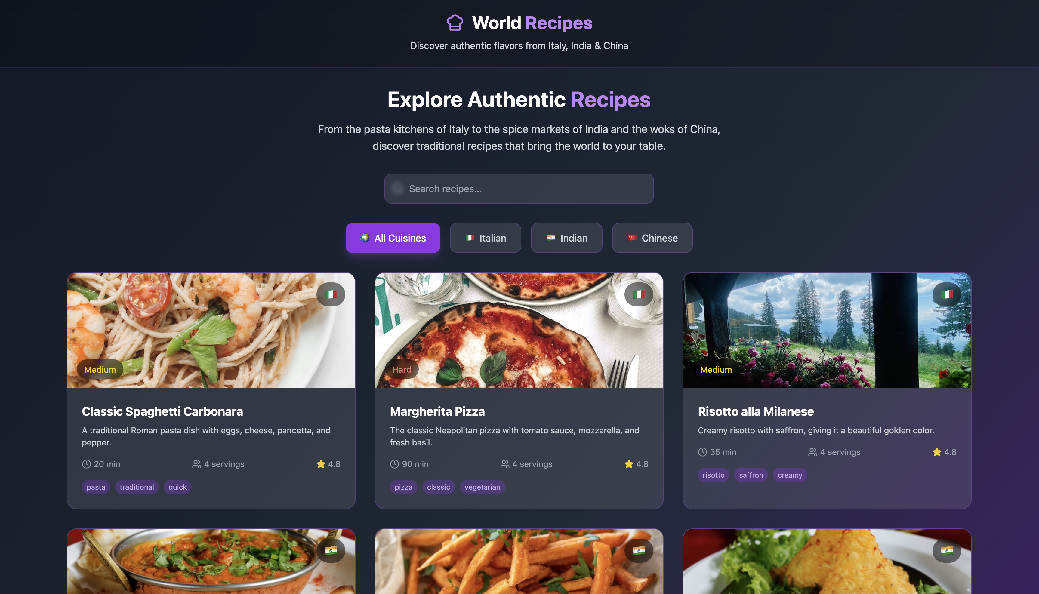Filter recipes by Italian cuisine
Image resolution: width=1039 pixels, height=594 pixels.
pyautogui.click(x=485, y=238)
